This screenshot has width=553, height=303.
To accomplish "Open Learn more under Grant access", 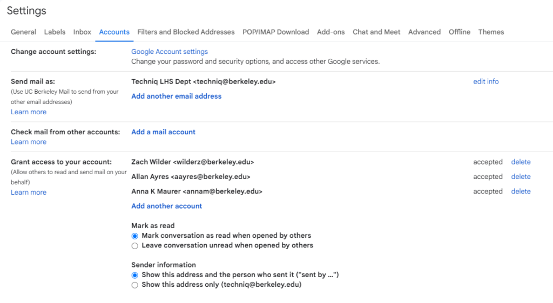I will coord(29,192).
